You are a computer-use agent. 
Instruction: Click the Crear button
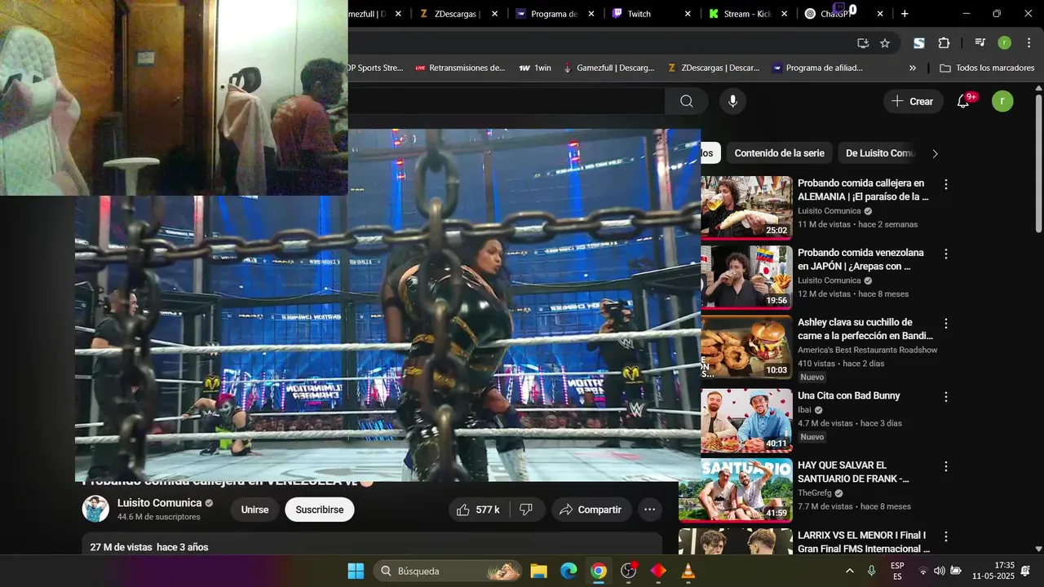tap(913, 101)
